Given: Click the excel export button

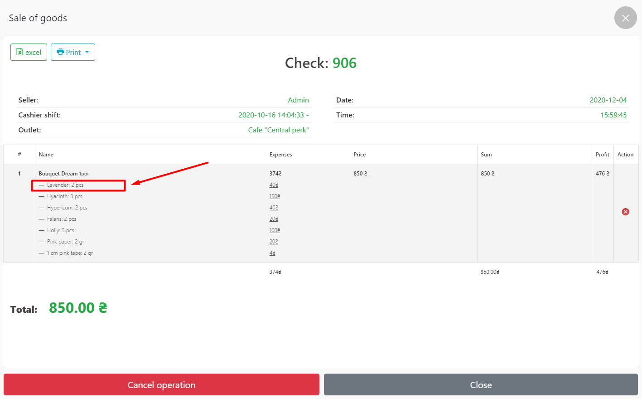Looking at the screenshot, I should pos(29,52).
